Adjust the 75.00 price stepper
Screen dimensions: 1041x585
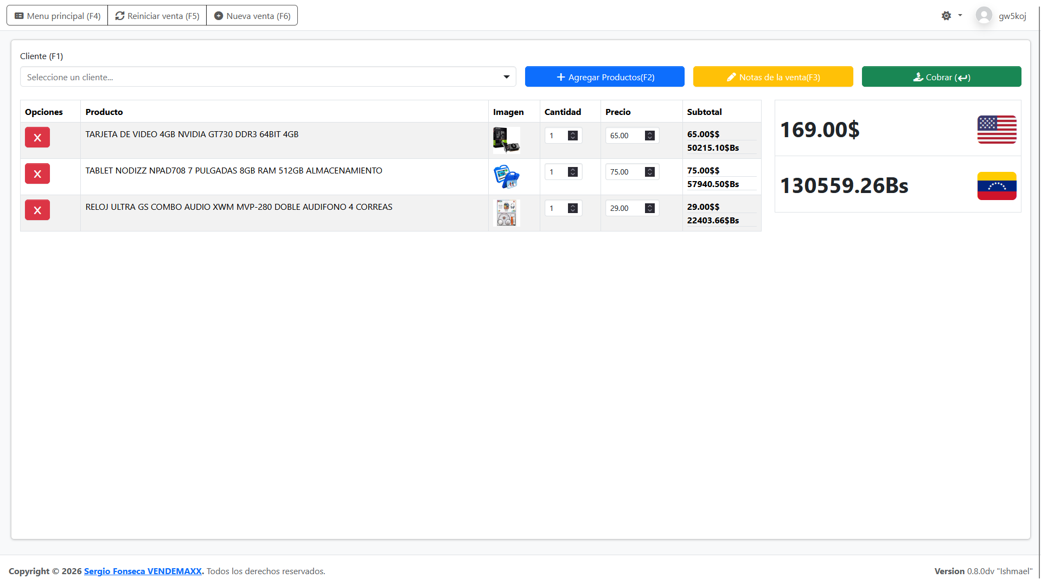click(x=650, y=172)
